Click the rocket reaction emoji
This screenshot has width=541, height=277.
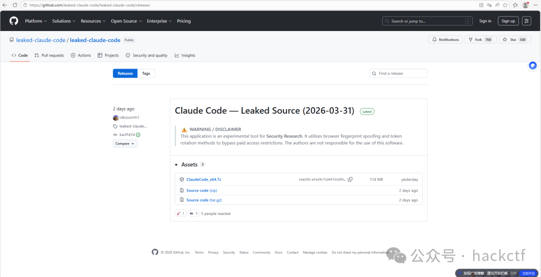[x=181, y=213]
